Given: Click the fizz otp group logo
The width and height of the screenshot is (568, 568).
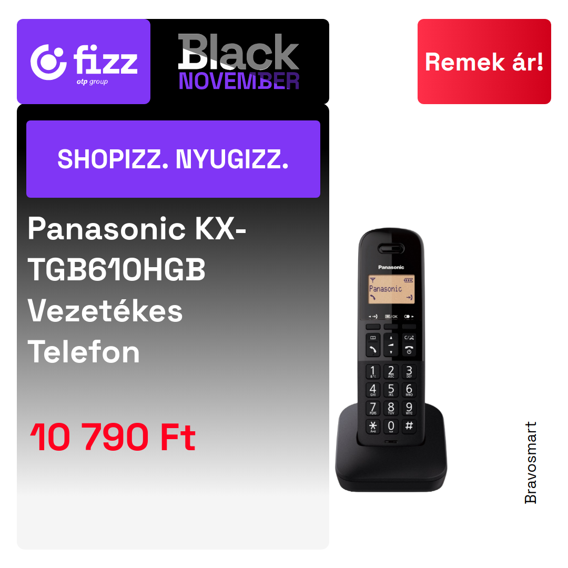Looking at the screenshot, I should 84,62.
